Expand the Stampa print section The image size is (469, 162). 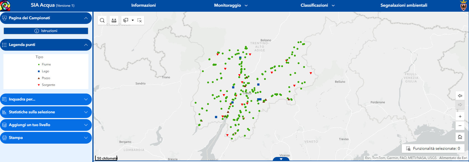click(x=86, y=138)
